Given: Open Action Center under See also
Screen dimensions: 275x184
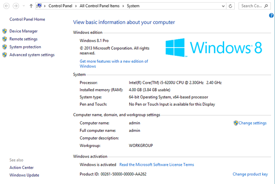Looking at the screenshot, I should pos(22,168).
